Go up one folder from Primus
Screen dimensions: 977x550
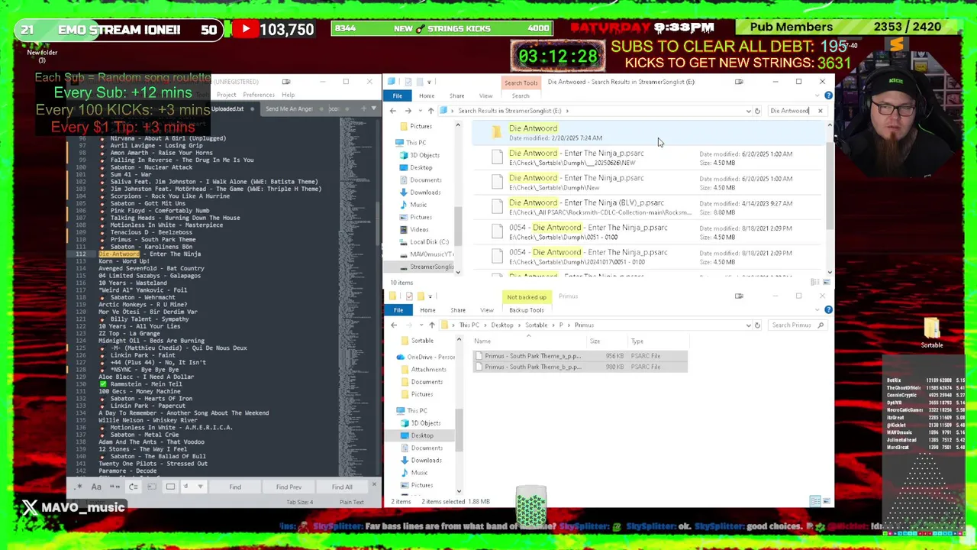(x=431, y=325)
